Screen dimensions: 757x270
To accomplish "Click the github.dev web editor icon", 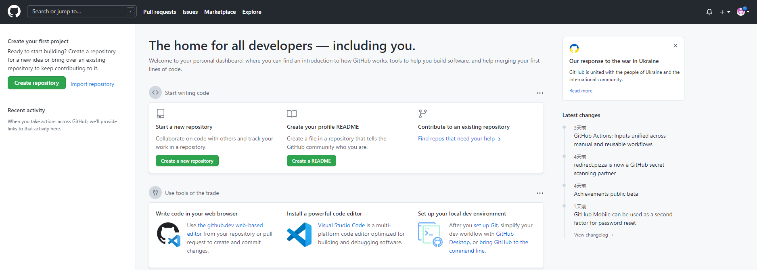I will click(x=168, y=234).
